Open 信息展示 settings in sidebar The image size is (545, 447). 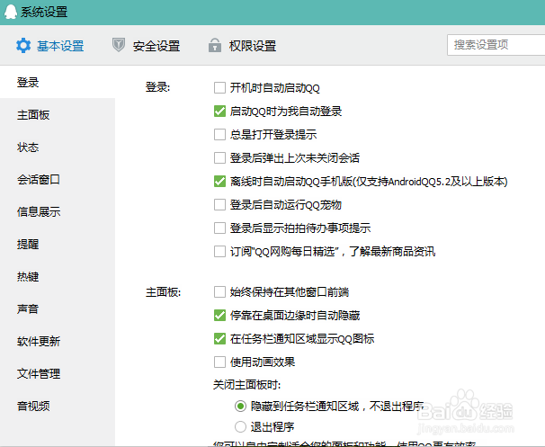point(58,211)
